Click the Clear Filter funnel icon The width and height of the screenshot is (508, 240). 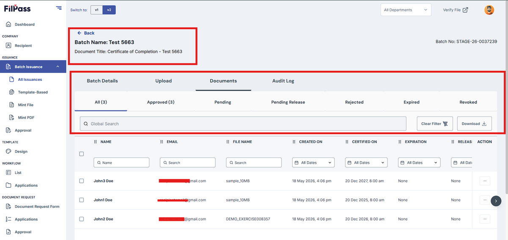point(445,124)
